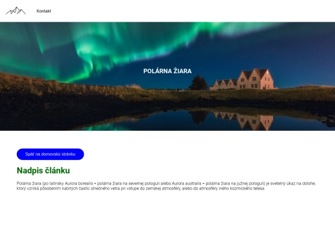Click the 'Späť na domovskú stránku' button
335x251 pixels.
[50, 154]
